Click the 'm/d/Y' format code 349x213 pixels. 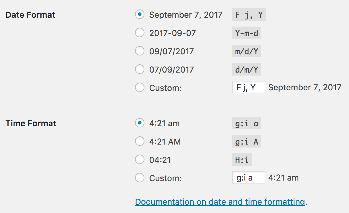[x=247, y=51]
